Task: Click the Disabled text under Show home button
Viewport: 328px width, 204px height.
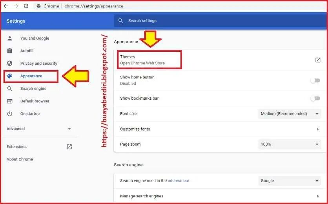Action: pyautogui.click(x=128, y=84)
